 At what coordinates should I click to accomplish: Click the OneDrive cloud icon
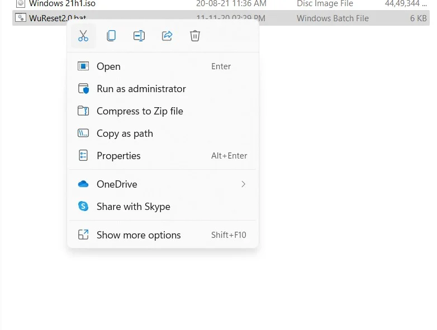pyautogui.click(x=83, y=184)
